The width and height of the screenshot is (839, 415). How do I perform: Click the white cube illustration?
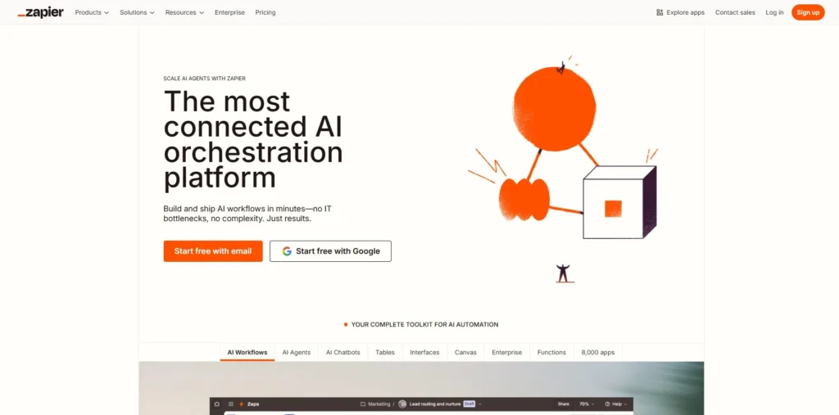point(619,203)
